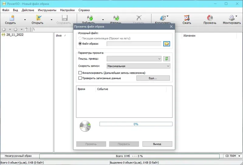The image size is (243, 165).
Task: Click the up-one-level folder icon
Action: 26,29
